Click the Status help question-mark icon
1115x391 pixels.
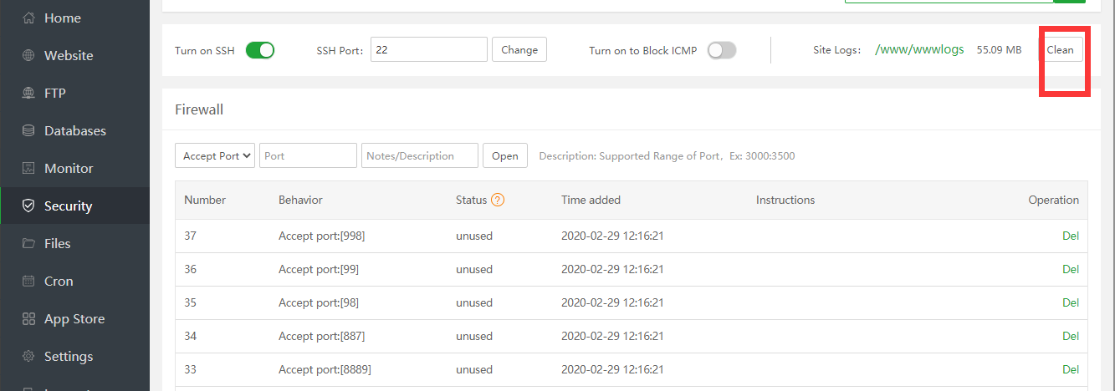pyautogui.click(x=498, y=200)
